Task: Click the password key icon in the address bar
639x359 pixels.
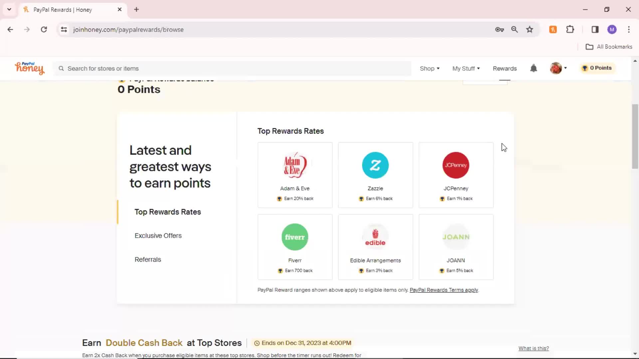Action: coord(499,30)
